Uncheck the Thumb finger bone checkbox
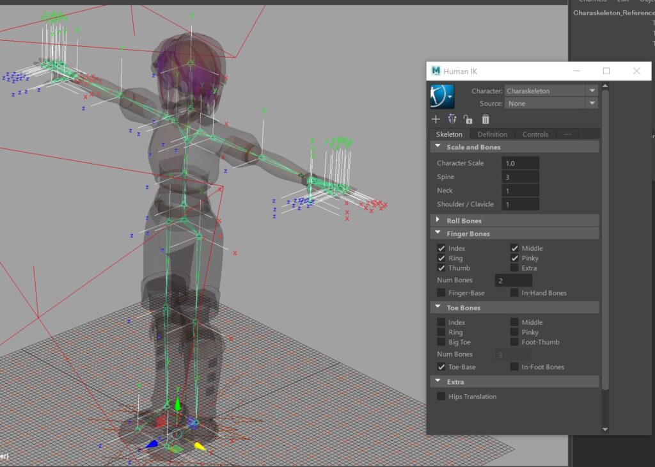The height and width of the screenshot is (467, 655). pyautogui.click(x=441, y=268)
